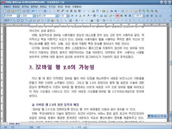Click the line color pen swatch
The image size is (172, 129).
point(71,20)
